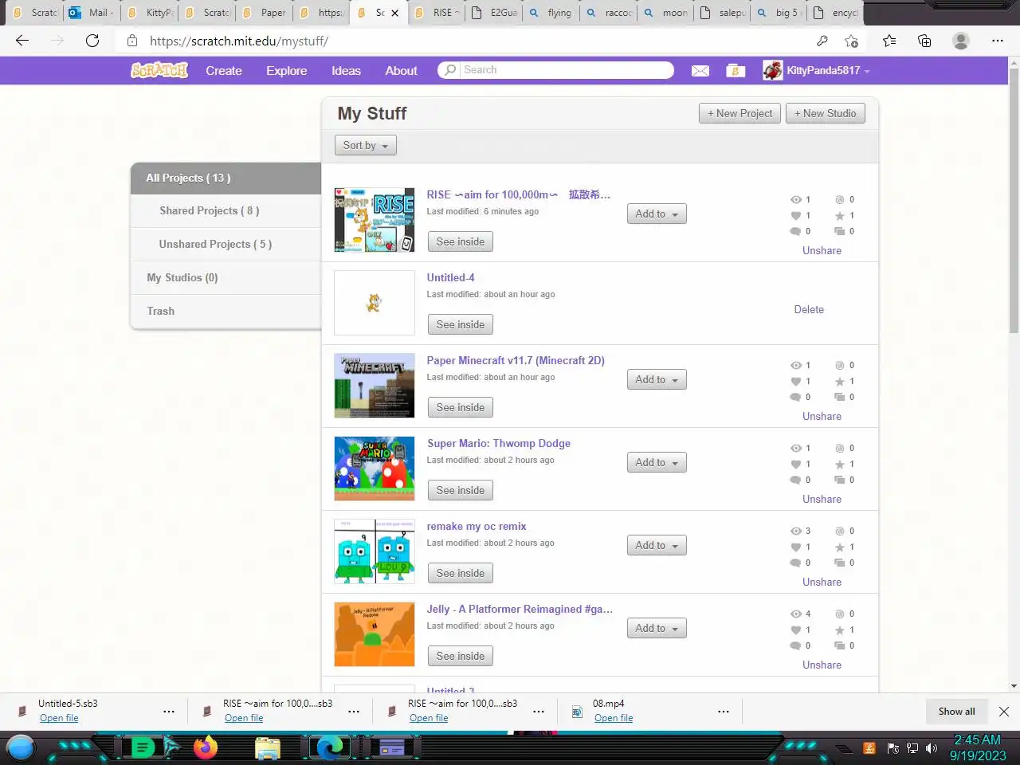Open the Scratch logo home link
1020x765 pixels.
point(159,70)
